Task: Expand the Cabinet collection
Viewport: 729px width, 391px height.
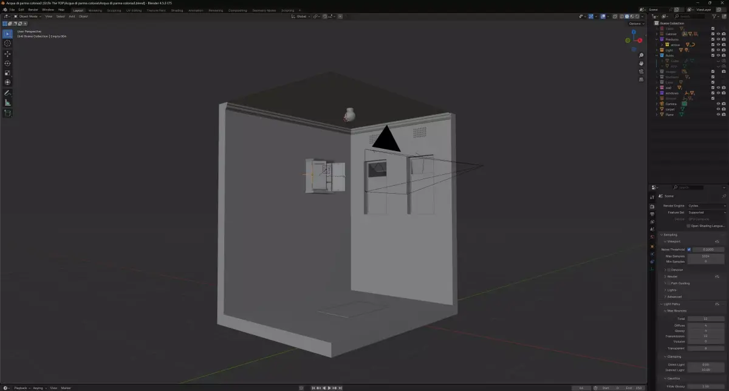Action: tap(657, 34)
